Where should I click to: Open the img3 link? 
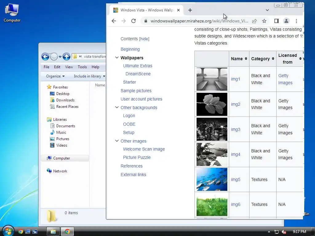coord(235,129)
